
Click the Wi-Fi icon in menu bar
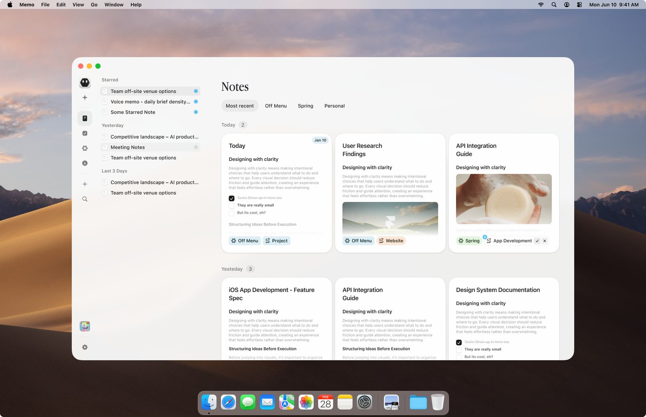541,4
